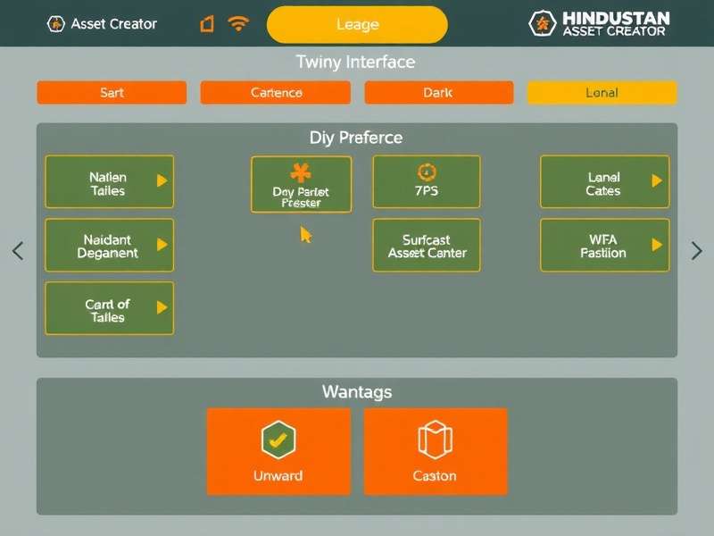This screenshot has width=714, height=536.
Task: Click the right navigation chevron
Action: [697, 251]
